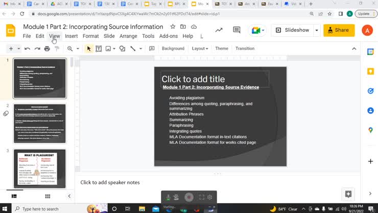Open the File menu

point(27,36)
